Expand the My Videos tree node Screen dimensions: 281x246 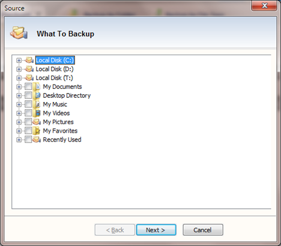coord(19,113)
